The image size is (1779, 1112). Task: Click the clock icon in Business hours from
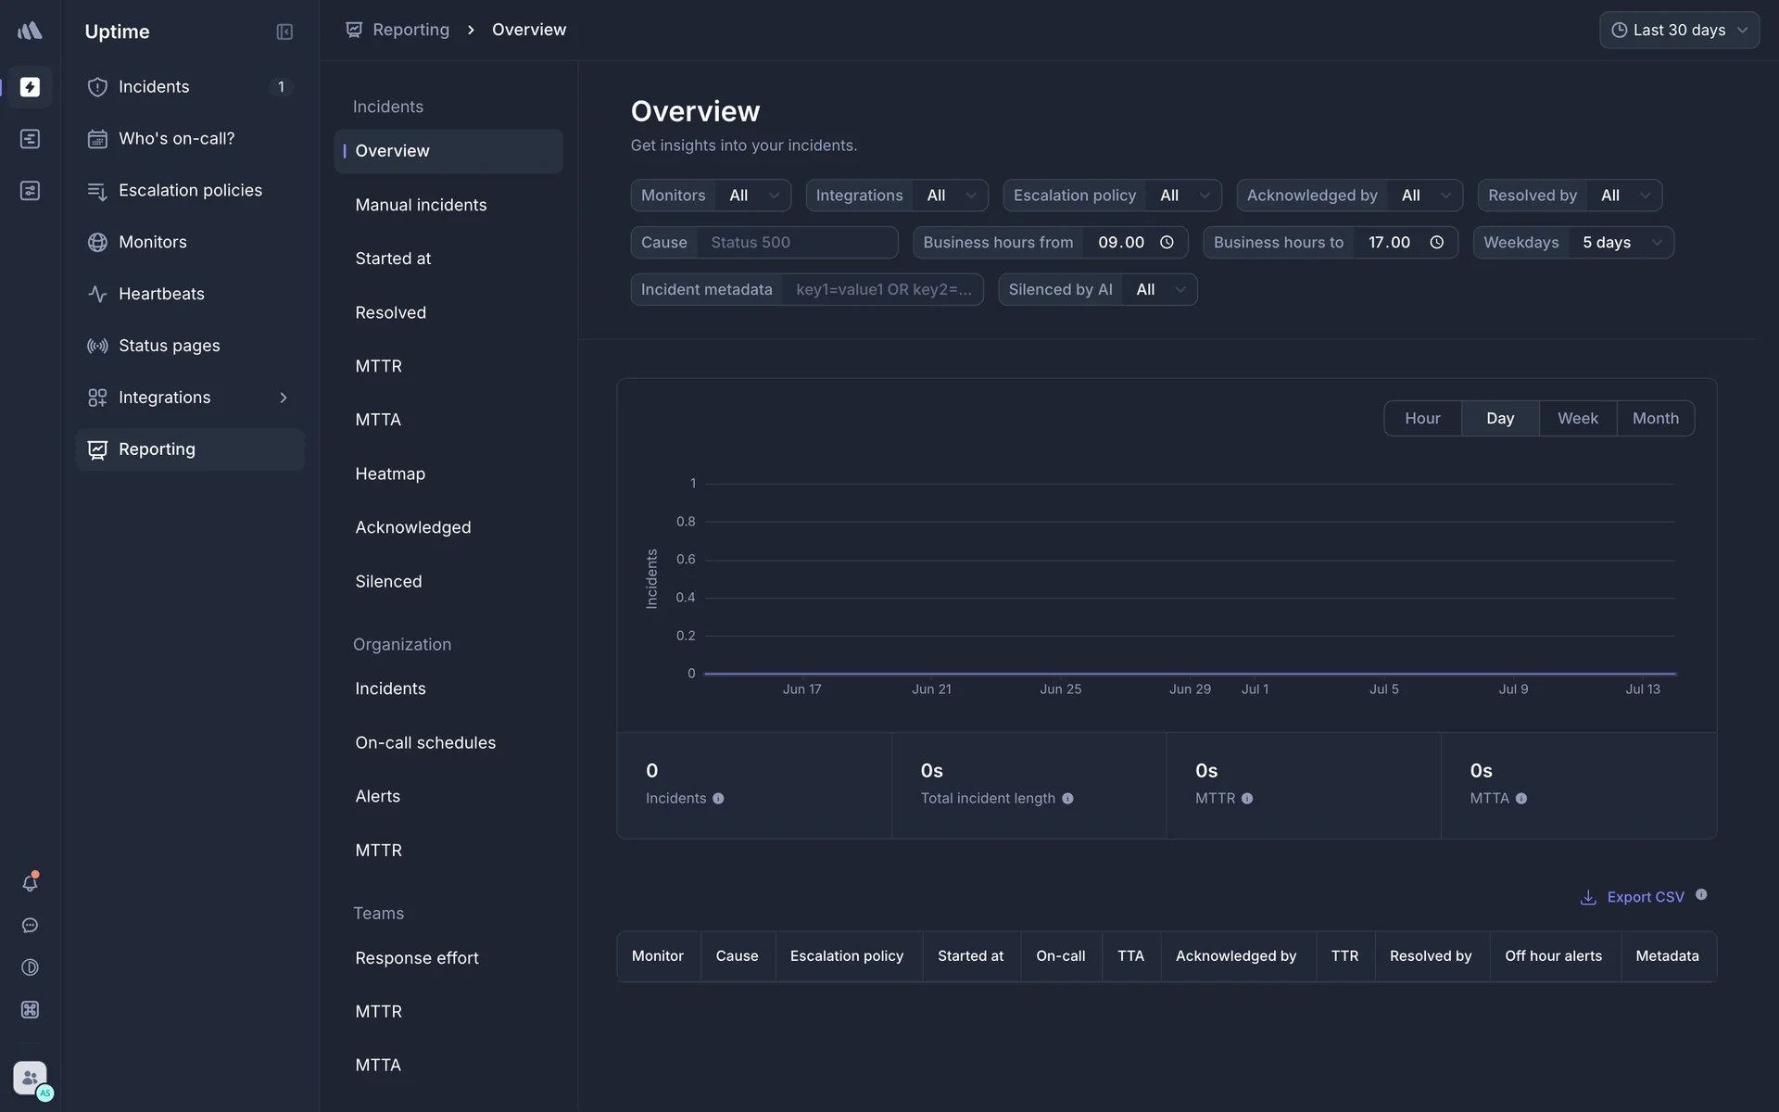tap(1167, 243)
